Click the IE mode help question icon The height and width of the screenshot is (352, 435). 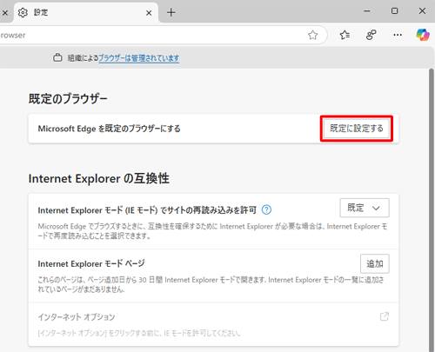(266, 209)
